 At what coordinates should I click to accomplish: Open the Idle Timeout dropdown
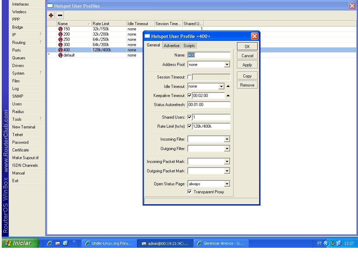pos(221,87)
